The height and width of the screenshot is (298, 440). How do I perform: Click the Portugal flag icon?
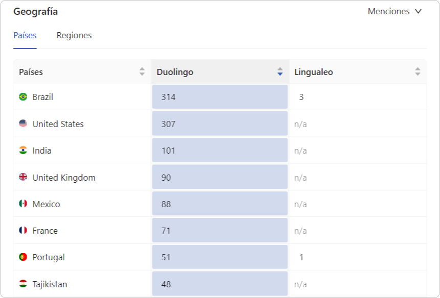[x=23, y=257]
